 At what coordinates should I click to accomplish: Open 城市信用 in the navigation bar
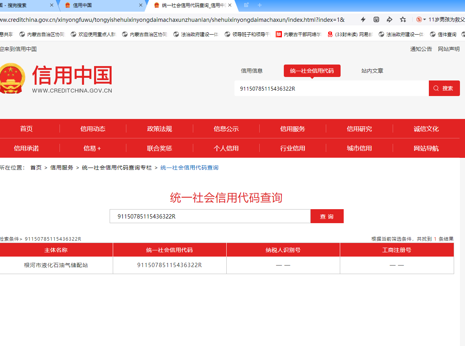pyautogui.click(x=359, y=148)
